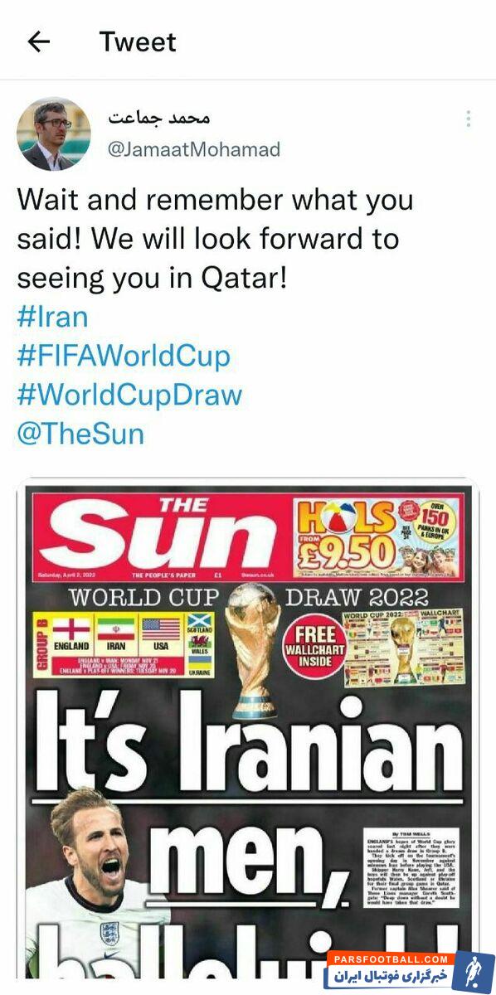Open the #Iran hashtag

tap(52, 317)
